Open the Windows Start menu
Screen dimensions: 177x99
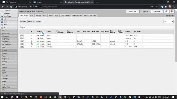pyautogui.click(x=2, y=97)
